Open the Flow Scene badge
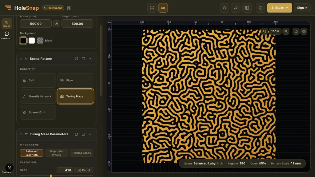315x177 pixels. click(x=53, y=8)
